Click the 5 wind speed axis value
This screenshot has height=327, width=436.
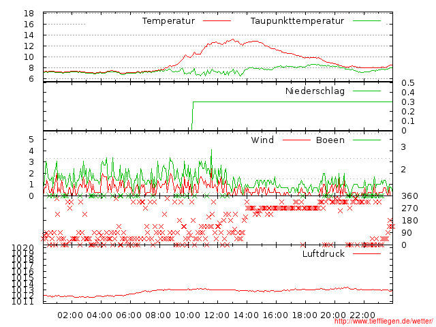click(31, 139)
